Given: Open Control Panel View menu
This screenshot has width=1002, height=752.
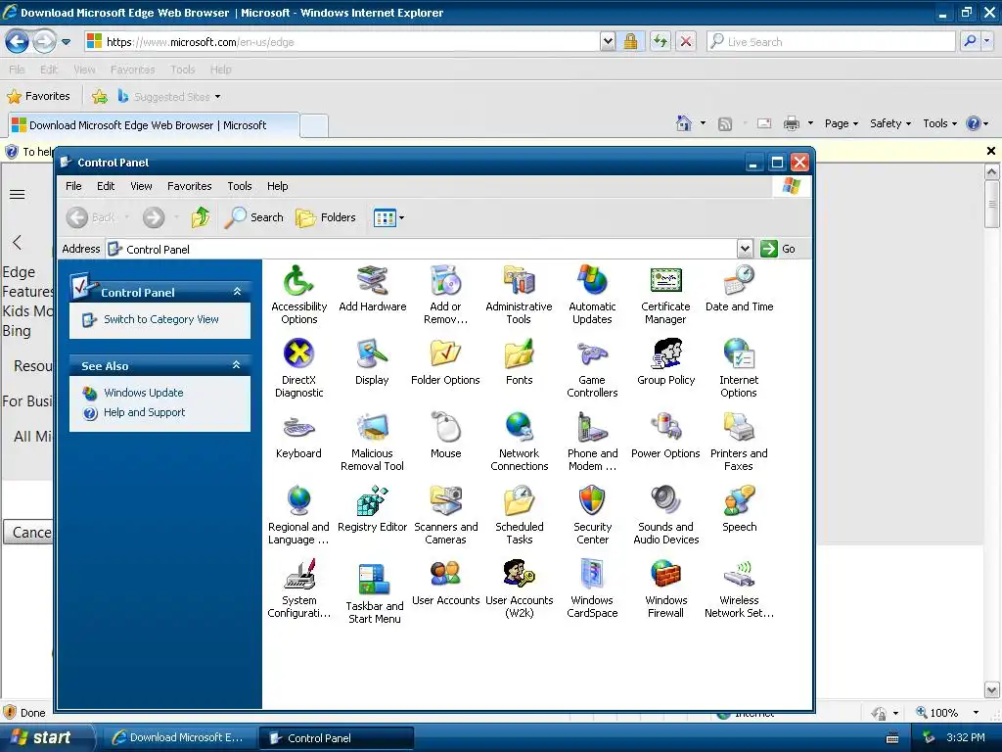Looking at the screenshot, I should tap(141, 186).
